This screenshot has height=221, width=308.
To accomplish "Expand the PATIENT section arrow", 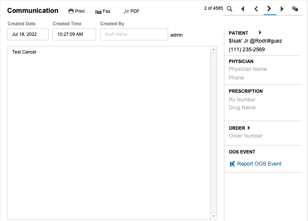I will coord(260,32).
